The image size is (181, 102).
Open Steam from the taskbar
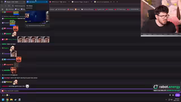coord(15,100)
